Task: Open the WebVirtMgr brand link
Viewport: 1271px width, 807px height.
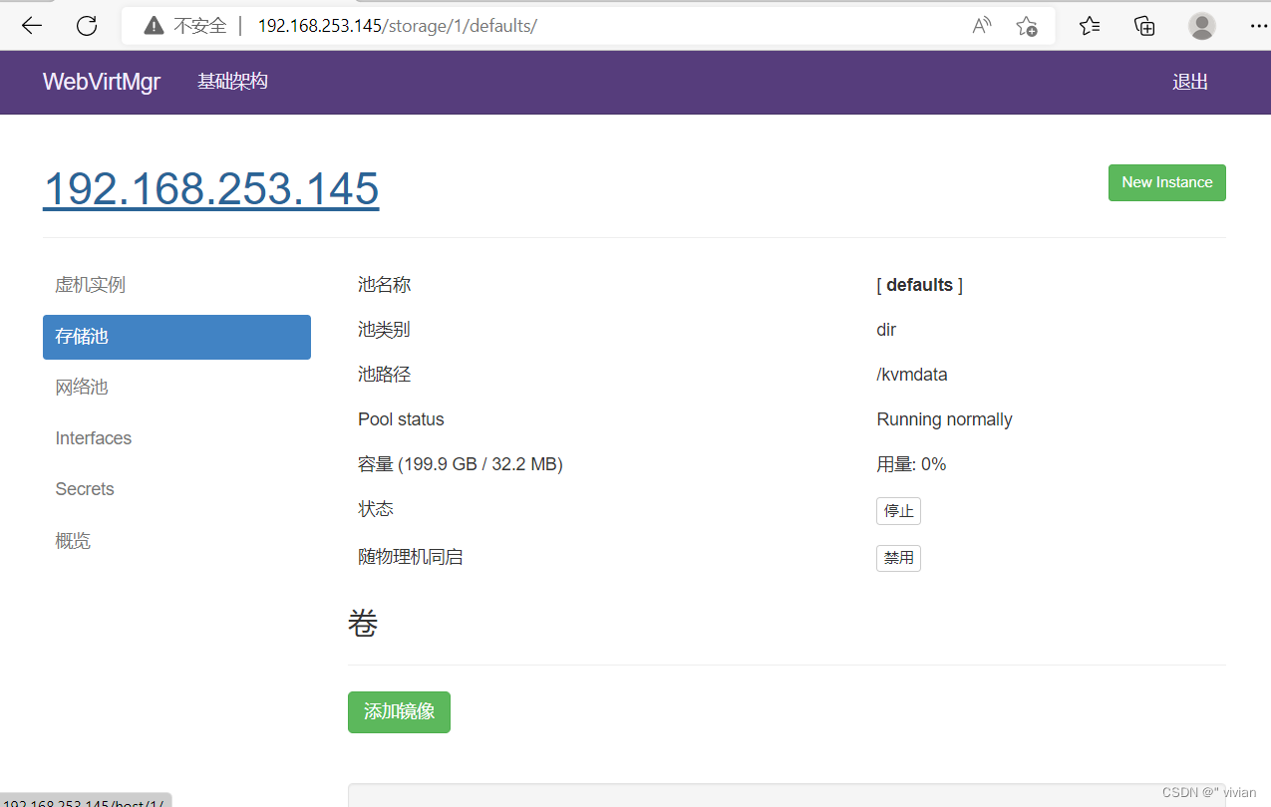Action: tap(102, 82)
